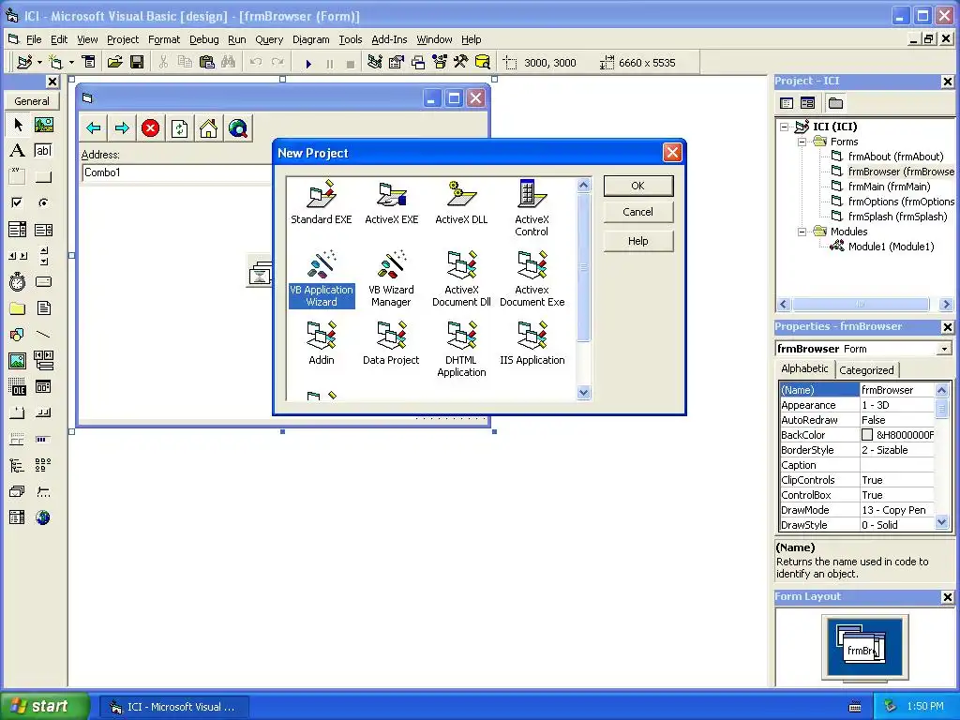
Task: Collapse the ICI (ICI) project node
Action: coord(785,127)
